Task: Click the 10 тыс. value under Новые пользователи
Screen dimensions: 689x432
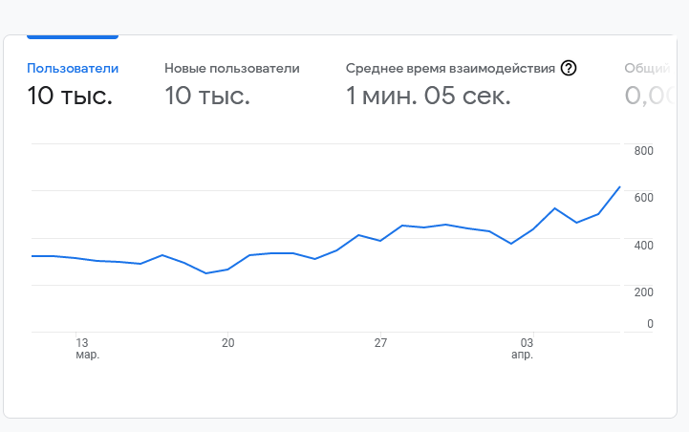Action: click(x=207, y=96)
